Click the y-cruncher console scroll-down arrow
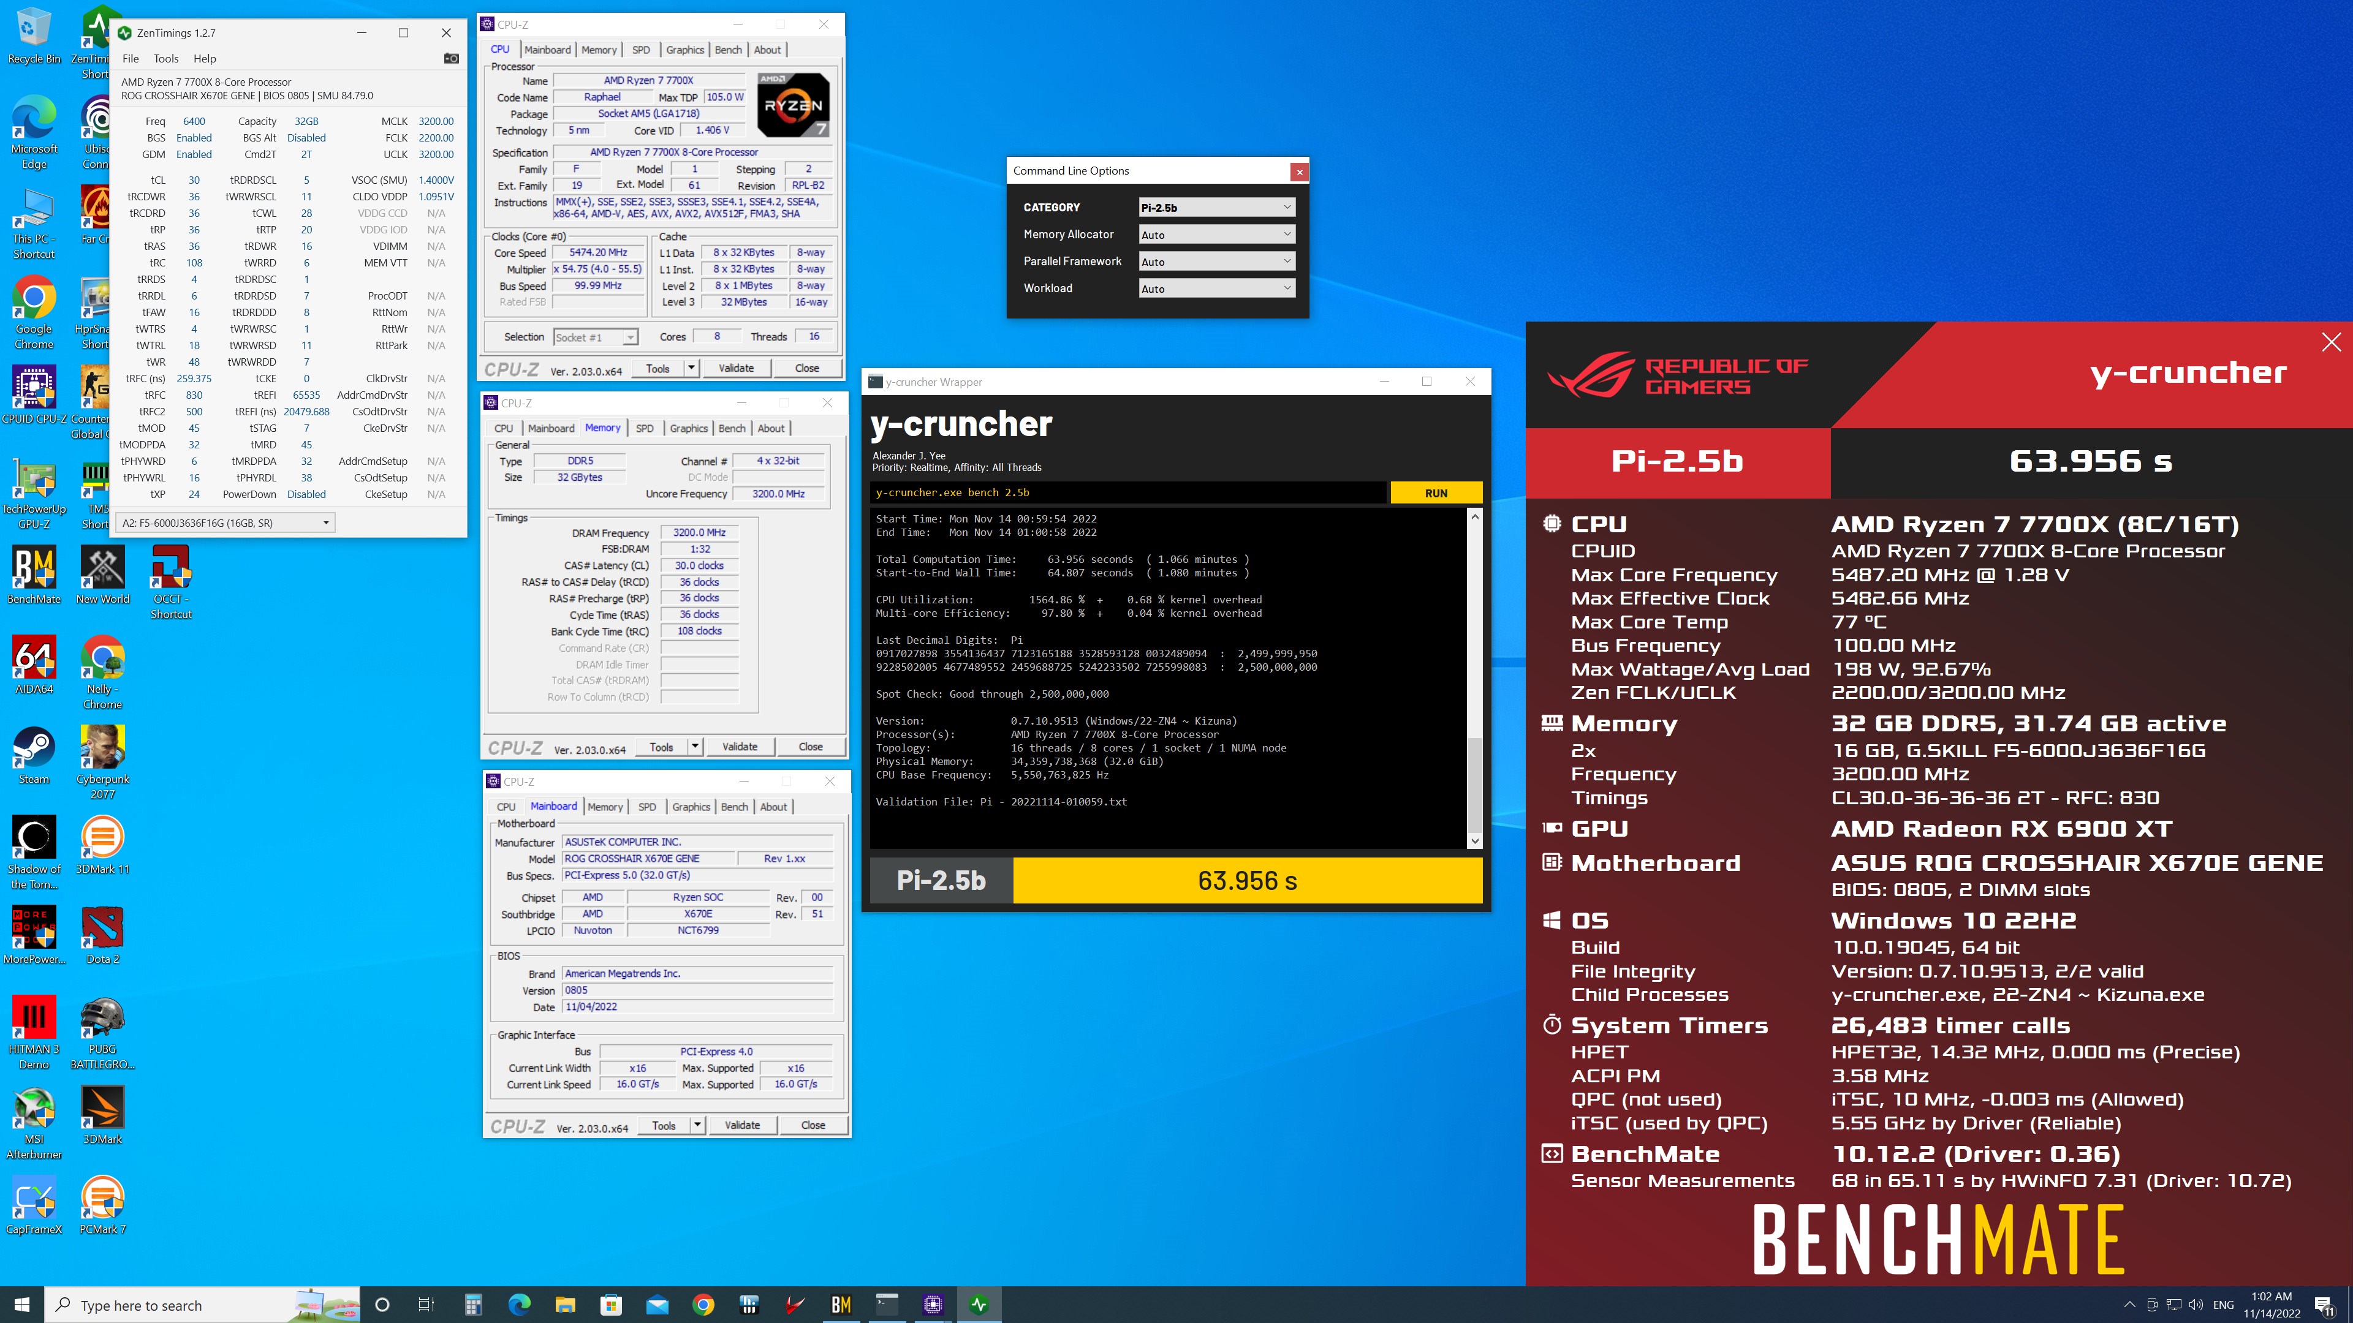2353x1323 pixels. tap(1474, 841)
